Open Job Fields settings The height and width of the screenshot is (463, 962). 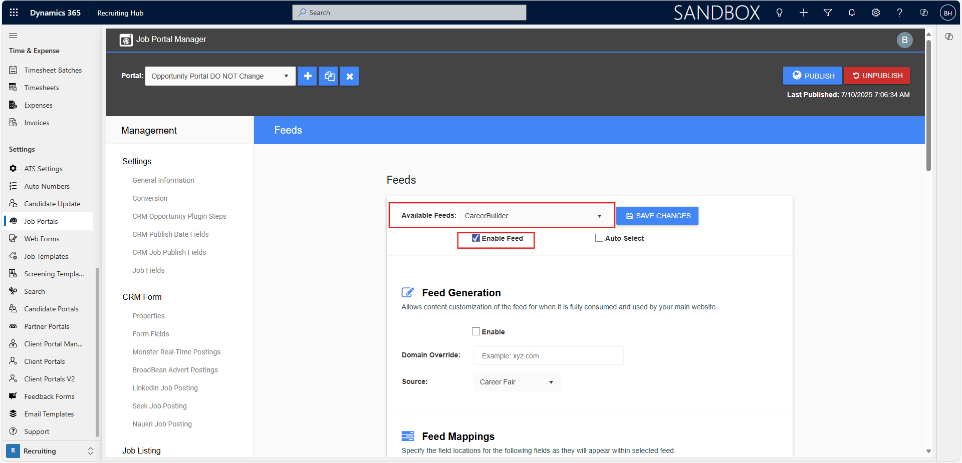pos(148,270)
